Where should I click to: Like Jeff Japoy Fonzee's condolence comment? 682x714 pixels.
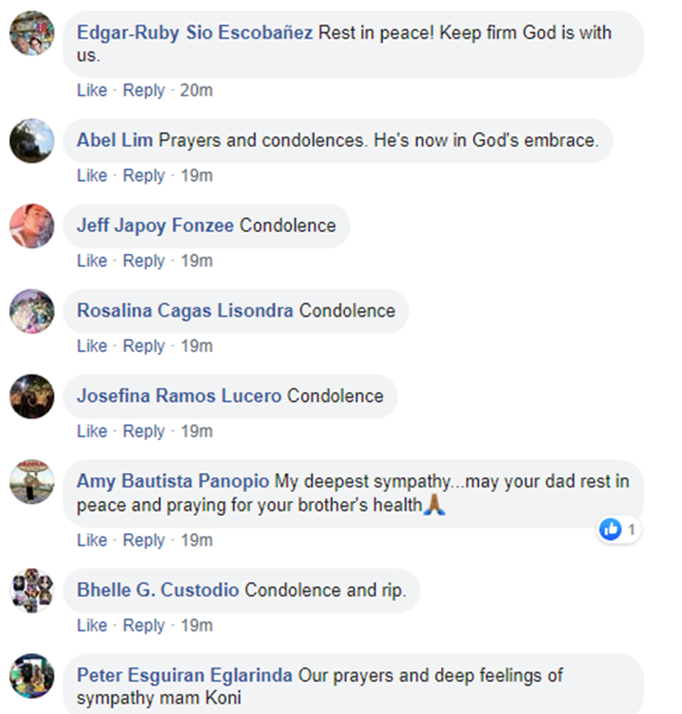point(92,261)
